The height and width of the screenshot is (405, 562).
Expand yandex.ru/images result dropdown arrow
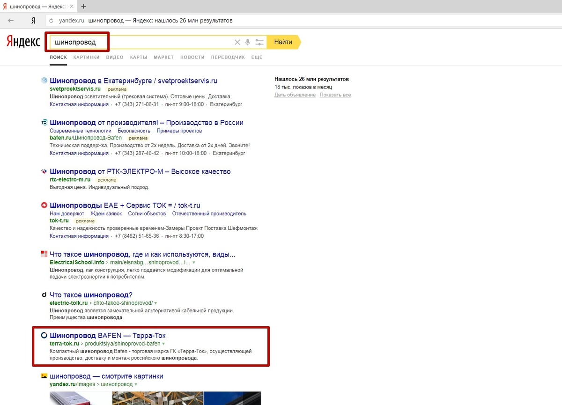coord(136,384)
